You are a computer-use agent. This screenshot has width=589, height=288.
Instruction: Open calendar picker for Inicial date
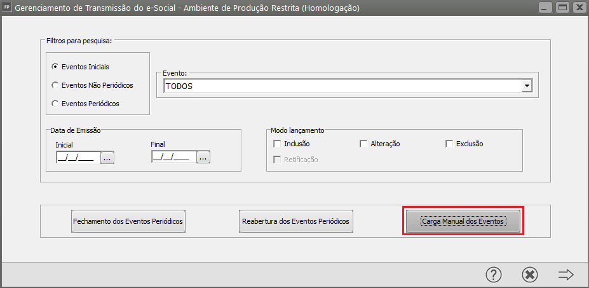click(x=107, y=158)
